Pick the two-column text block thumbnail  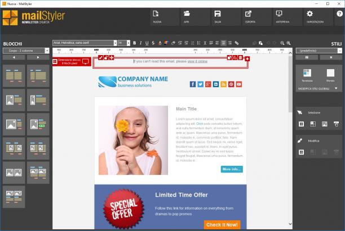14,76
